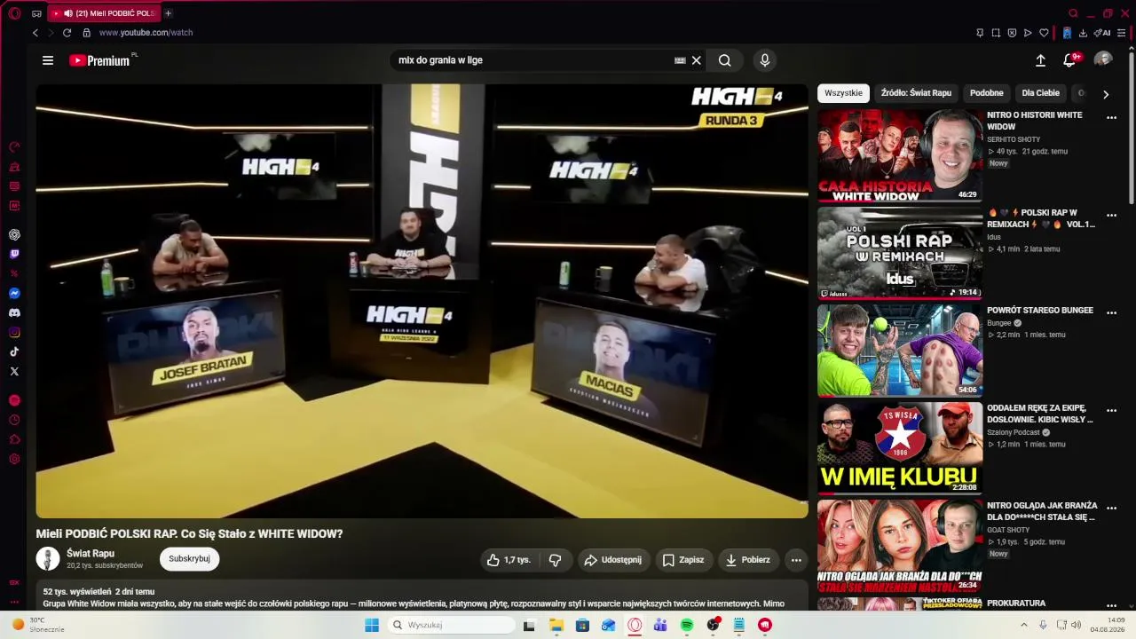1136x639 pixels.
Task: Open the on-screen keyboard icon in search box
Action: click(680, 60)
